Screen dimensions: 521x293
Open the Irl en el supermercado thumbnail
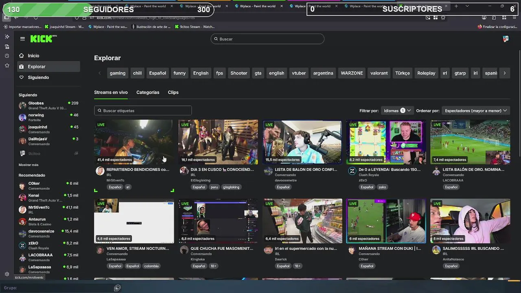point(302,221)
